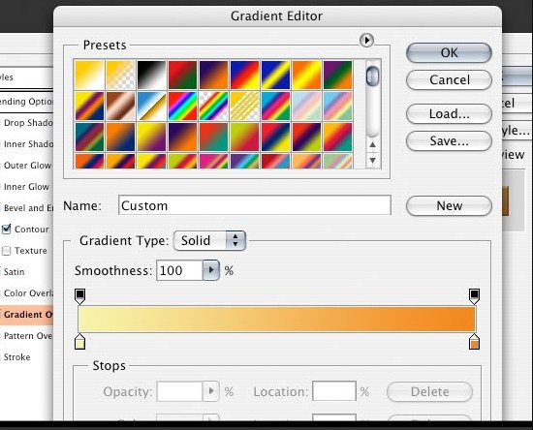Screen dimensions: 533x430
Task: Select the Copper gradient preset
Action: point(121,106)
